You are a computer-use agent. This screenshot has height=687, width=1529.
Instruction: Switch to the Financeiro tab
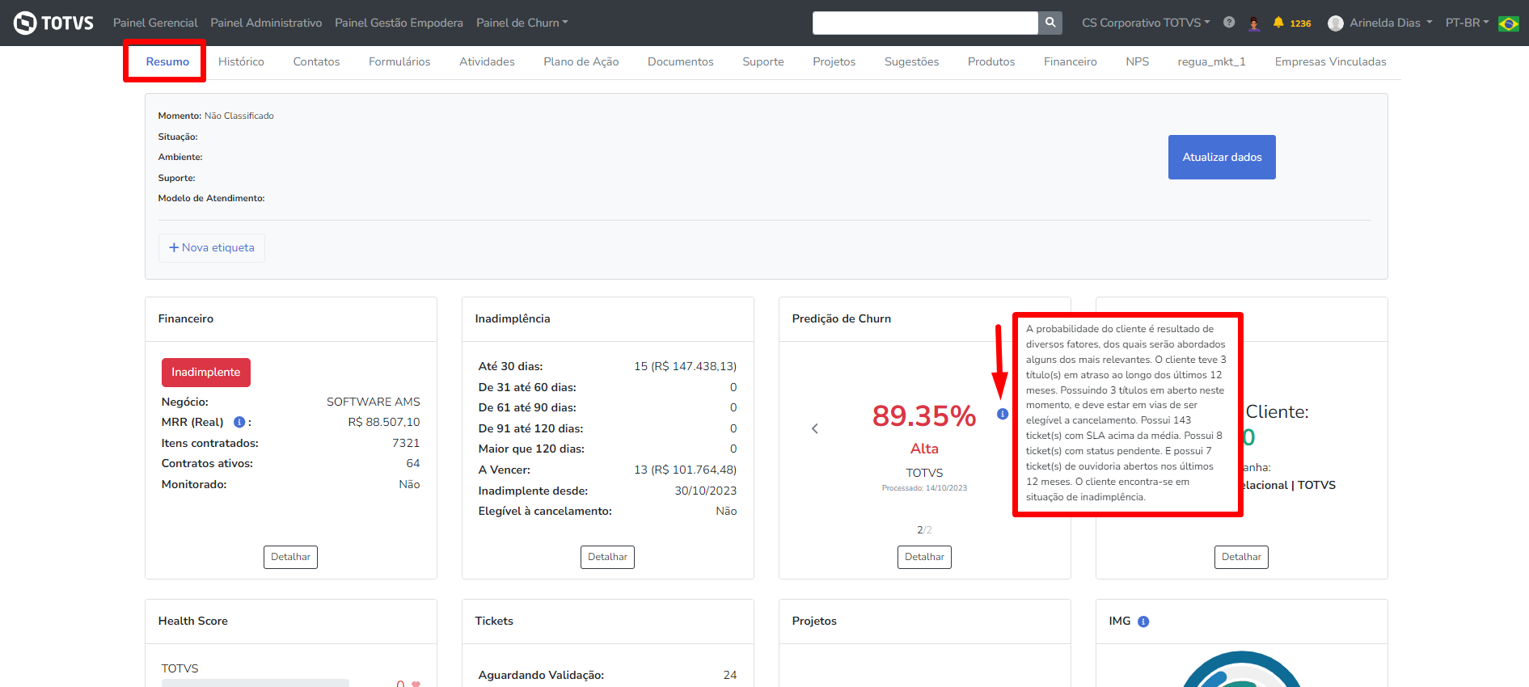coord(1070,61)
